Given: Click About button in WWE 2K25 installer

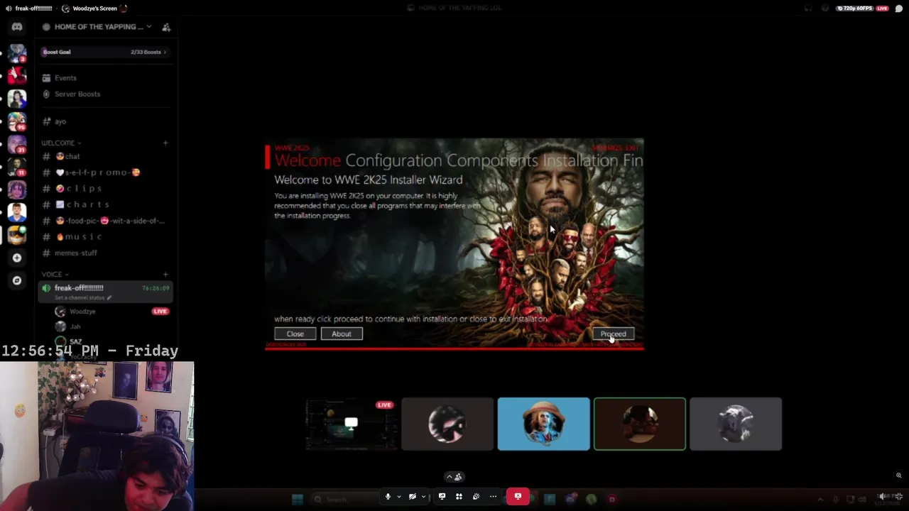Looking at the screenshot, I should [342, 334].
